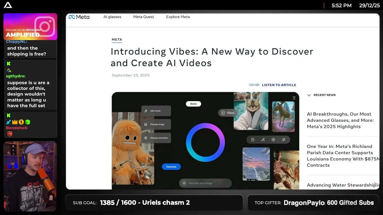Open the Meta's 2025 Highlights article

(340, 120)
